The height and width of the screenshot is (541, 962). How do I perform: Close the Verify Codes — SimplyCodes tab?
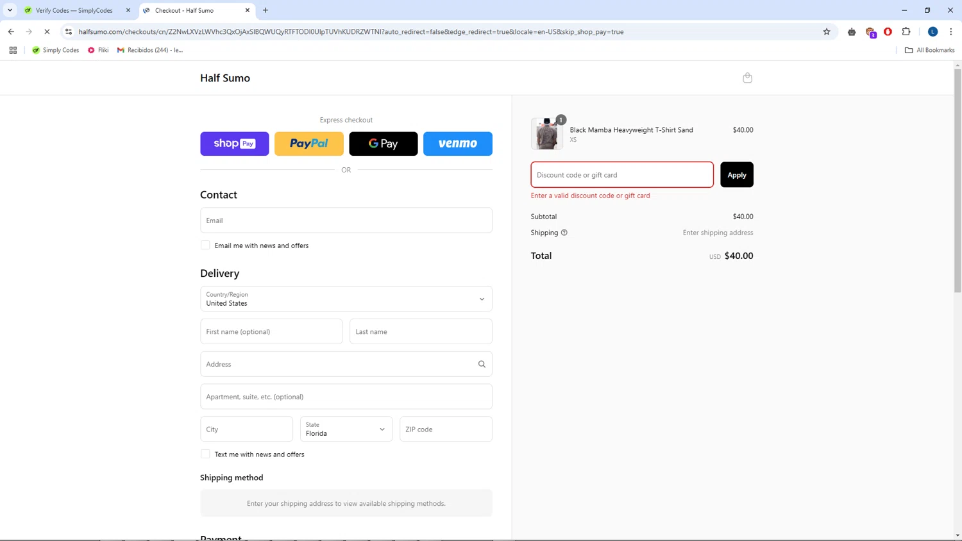(128, 10)
